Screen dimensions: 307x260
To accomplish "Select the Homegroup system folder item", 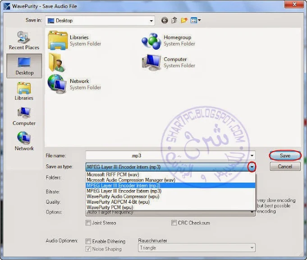I will tap(169, 41).
